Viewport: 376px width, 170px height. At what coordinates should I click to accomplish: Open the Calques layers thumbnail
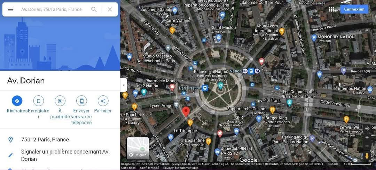coord(138,148)
